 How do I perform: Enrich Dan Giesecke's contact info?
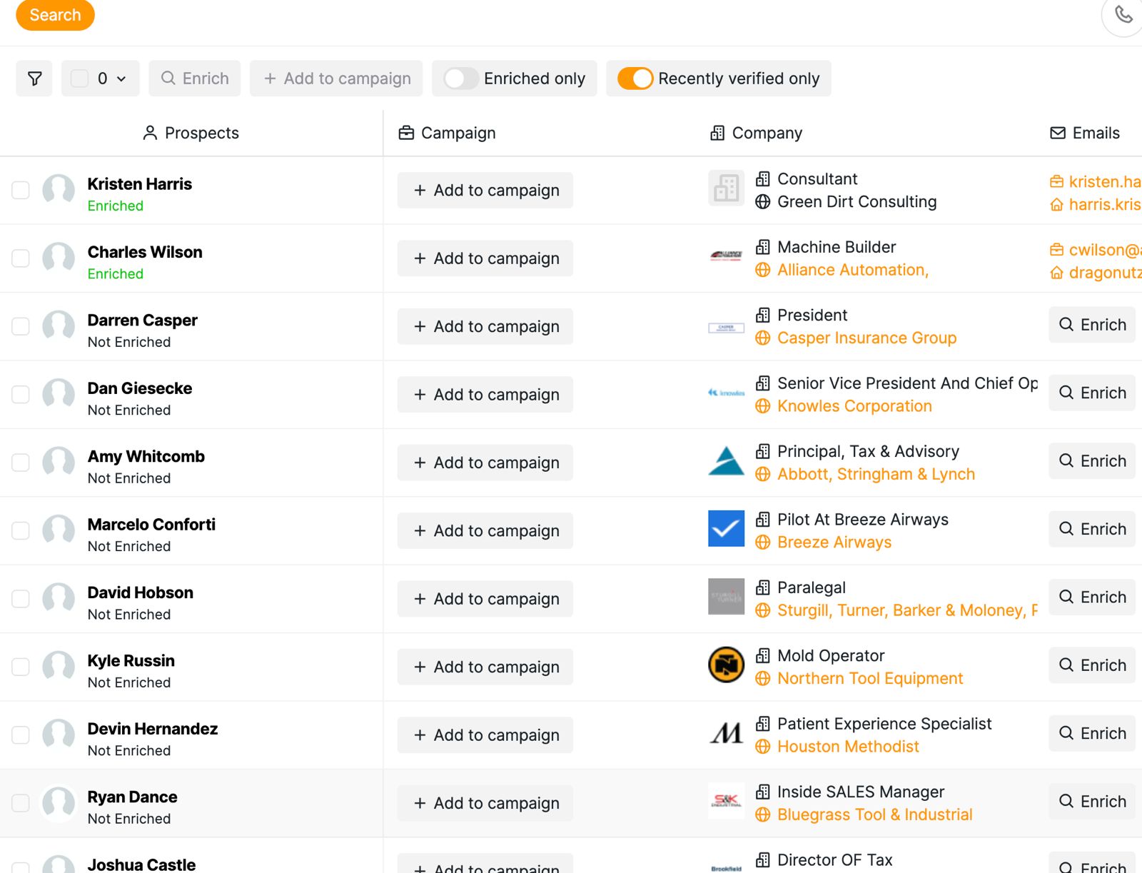(1092, 393)
